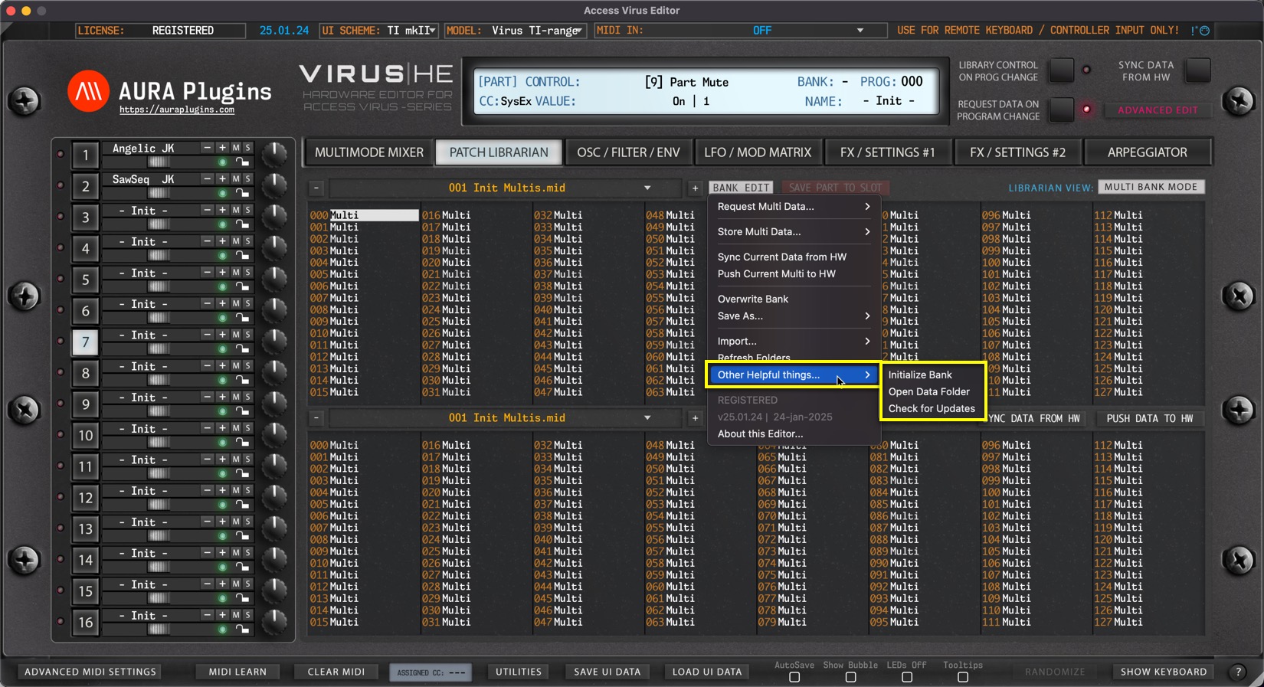Click previous bank minus button in lower librarian
This screenshot has height=687, width=1264.
[316, 418]
